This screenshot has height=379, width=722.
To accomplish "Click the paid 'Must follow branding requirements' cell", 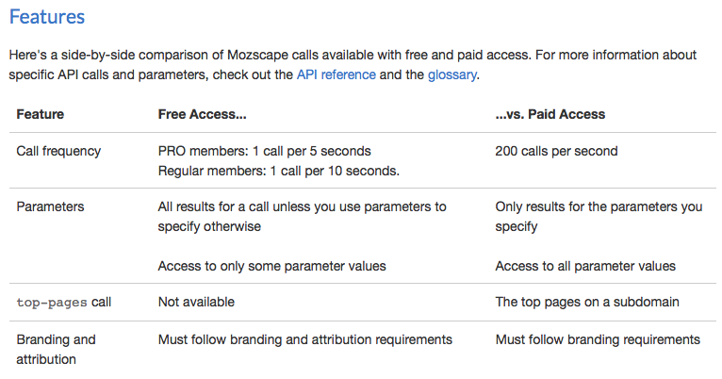I will (x=598, y=338).
